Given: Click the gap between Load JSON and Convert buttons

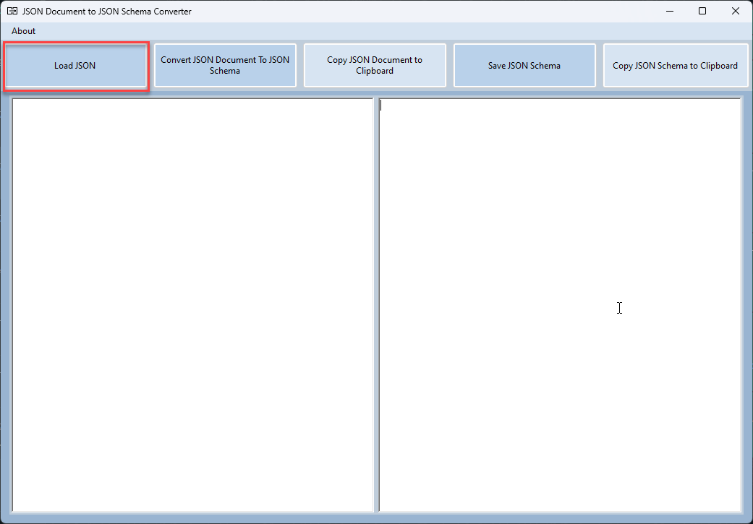Looking at the screenshot, I should point(152,66).
